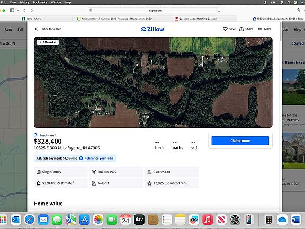Click the Claim home button
This screenshot has width=305, height=229.
pos(240,141)
